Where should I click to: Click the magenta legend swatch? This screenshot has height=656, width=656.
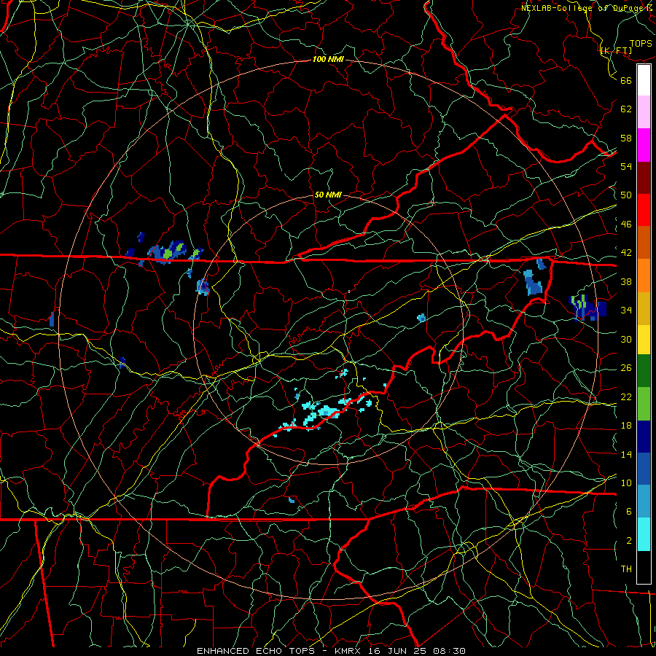coord(644,145)
